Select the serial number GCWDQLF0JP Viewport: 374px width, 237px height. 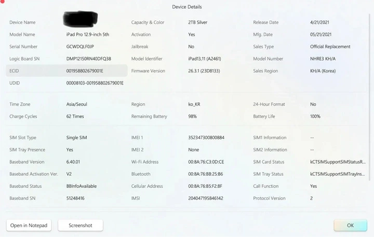80,47
